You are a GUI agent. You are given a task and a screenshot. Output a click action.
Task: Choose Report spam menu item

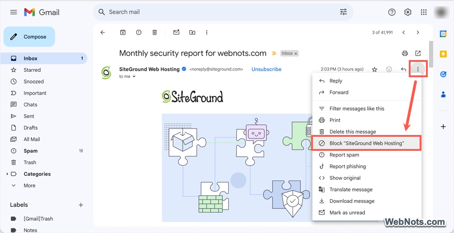pyautogui.click(x=367, y=155)
